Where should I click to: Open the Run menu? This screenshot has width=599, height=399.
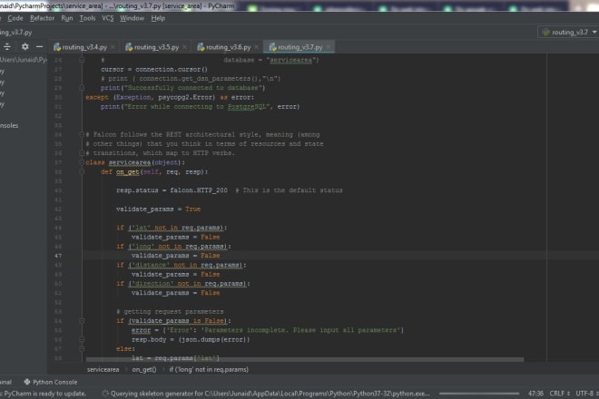(x=67, y=18)
